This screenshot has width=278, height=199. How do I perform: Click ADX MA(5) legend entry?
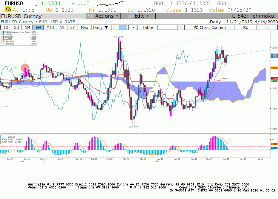pos(12,141)
